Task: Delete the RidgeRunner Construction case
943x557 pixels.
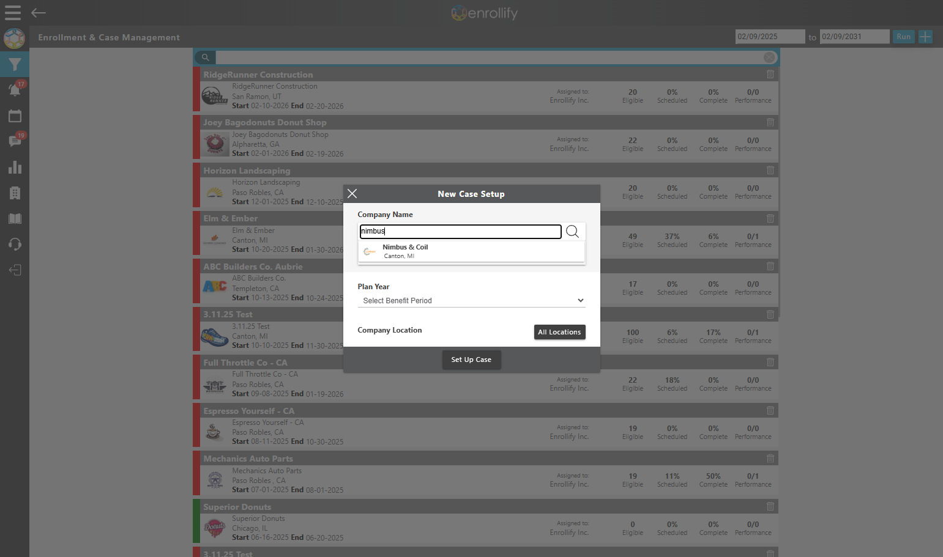Action: pyautogui.click(x=770, y=75)
